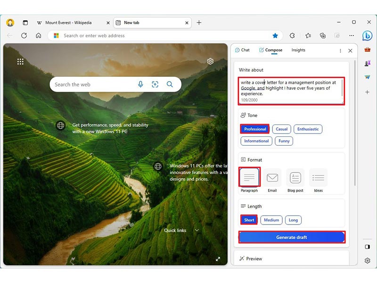Click the Preview section heading
Viewport: 377px width, 283px height.
point(254,258)
